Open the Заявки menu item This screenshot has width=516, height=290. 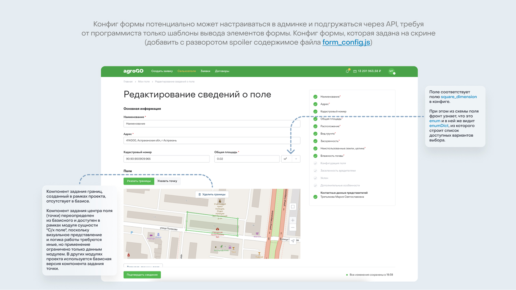(205, 71)
